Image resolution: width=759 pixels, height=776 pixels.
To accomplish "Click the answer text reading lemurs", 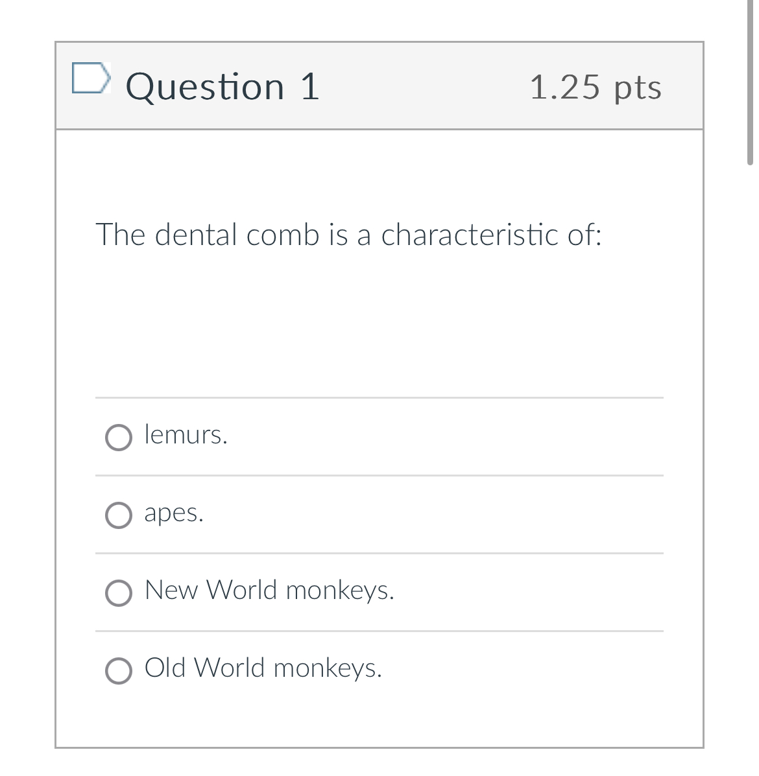I will (x=185, y=435).
